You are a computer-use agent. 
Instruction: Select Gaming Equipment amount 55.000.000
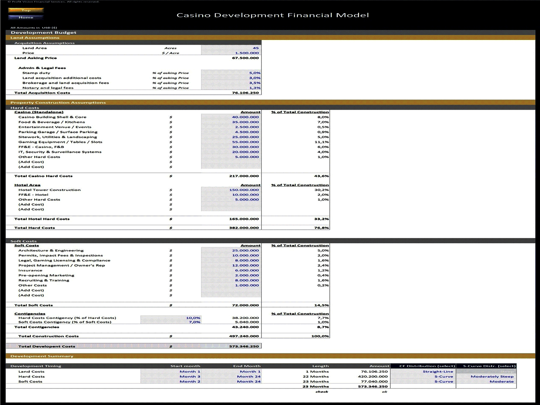coord(231,142)
